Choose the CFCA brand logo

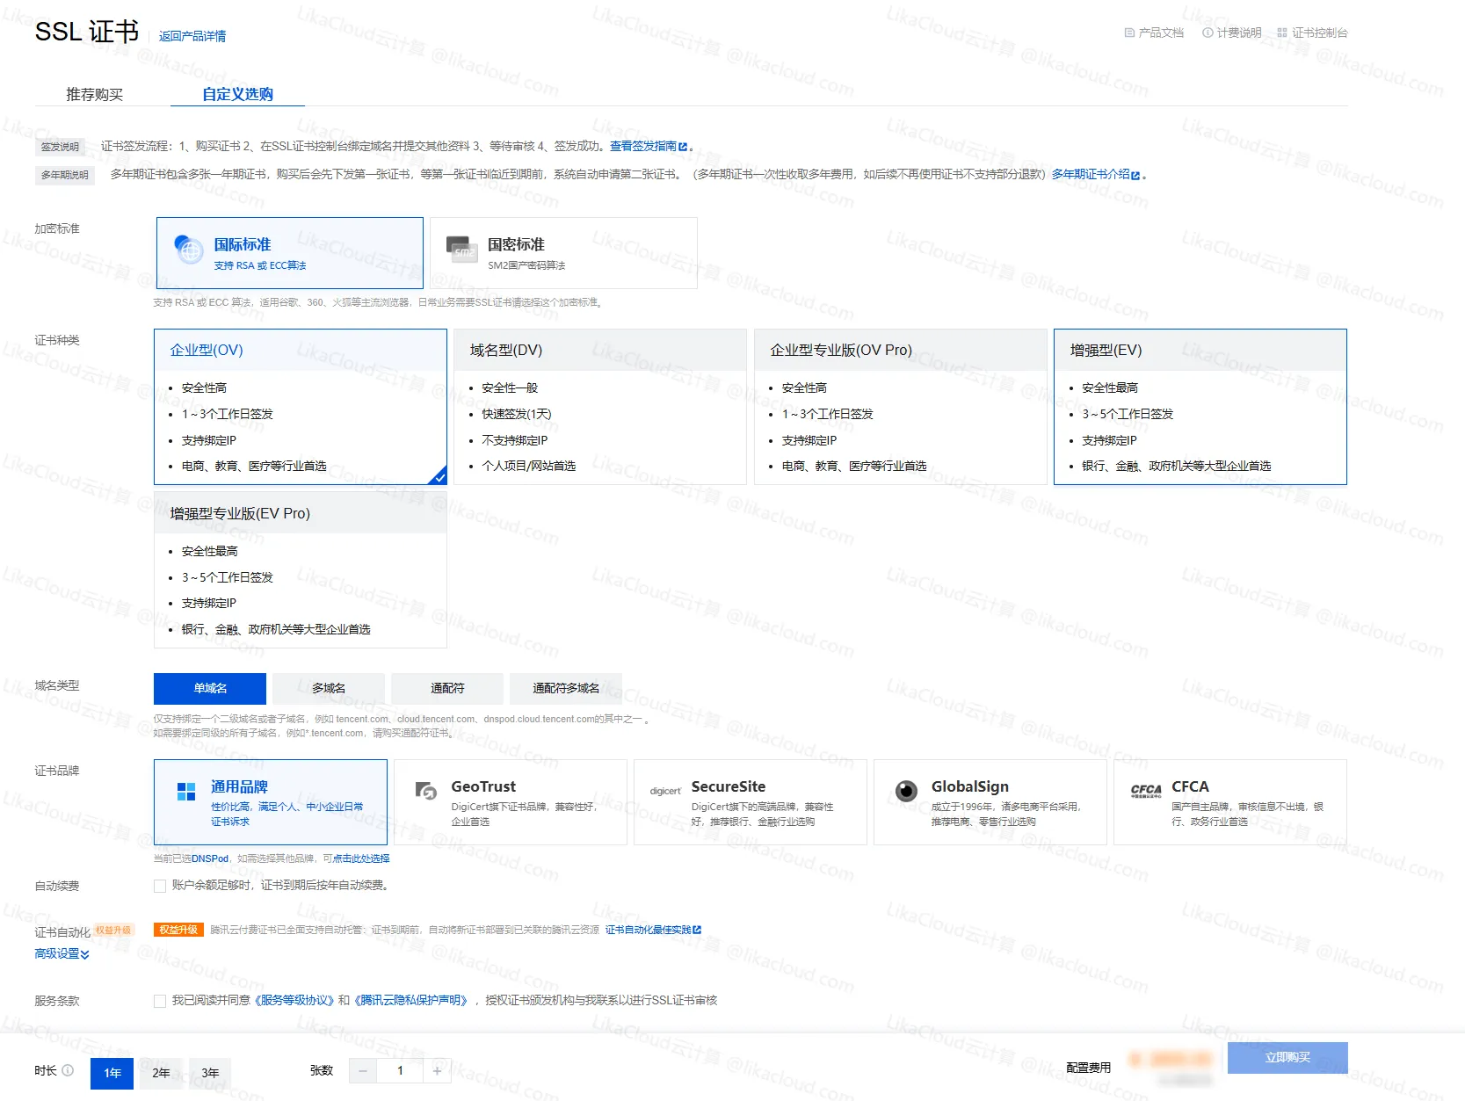click(x=1145, y=791)
